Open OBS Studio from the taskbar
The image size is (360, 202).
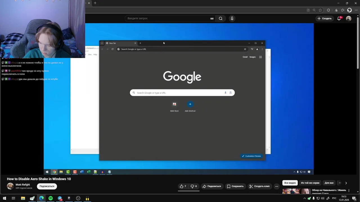point(78,198)
